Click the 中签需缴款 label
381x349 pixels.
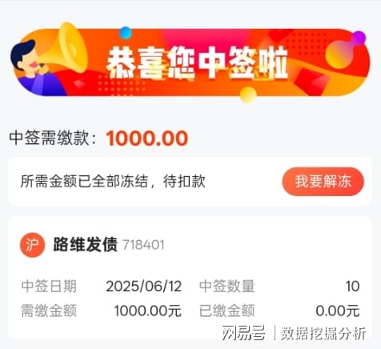[53, 138]
